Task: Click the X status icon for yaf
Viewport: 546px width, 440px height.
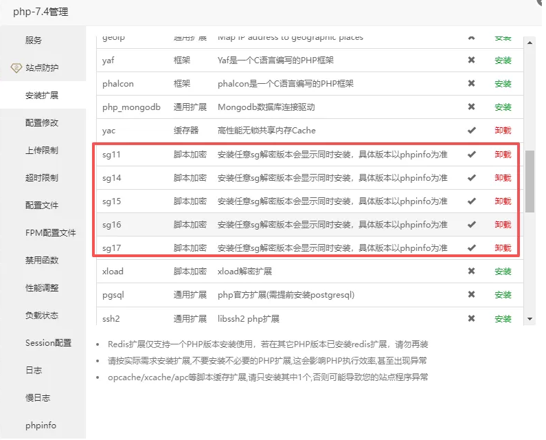Action: (471, 60)
